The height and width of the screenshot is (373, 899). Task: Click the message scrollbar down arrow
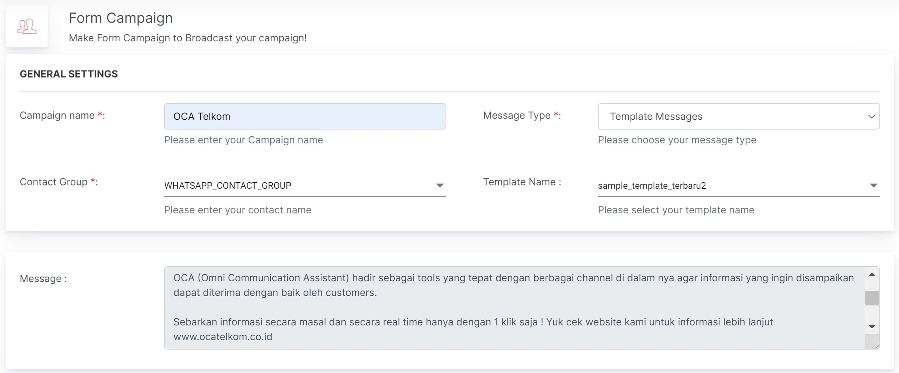(x=872, y=326)
